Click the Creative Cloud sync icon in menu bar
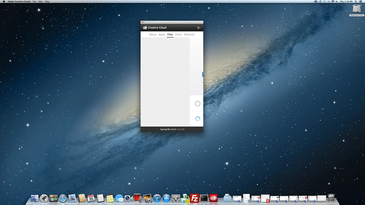 (x=316, y=2)
